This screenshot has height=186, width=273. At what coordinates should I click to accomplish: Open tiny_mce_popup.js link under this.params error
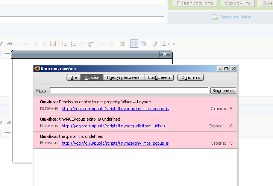(x=115, y=143)
